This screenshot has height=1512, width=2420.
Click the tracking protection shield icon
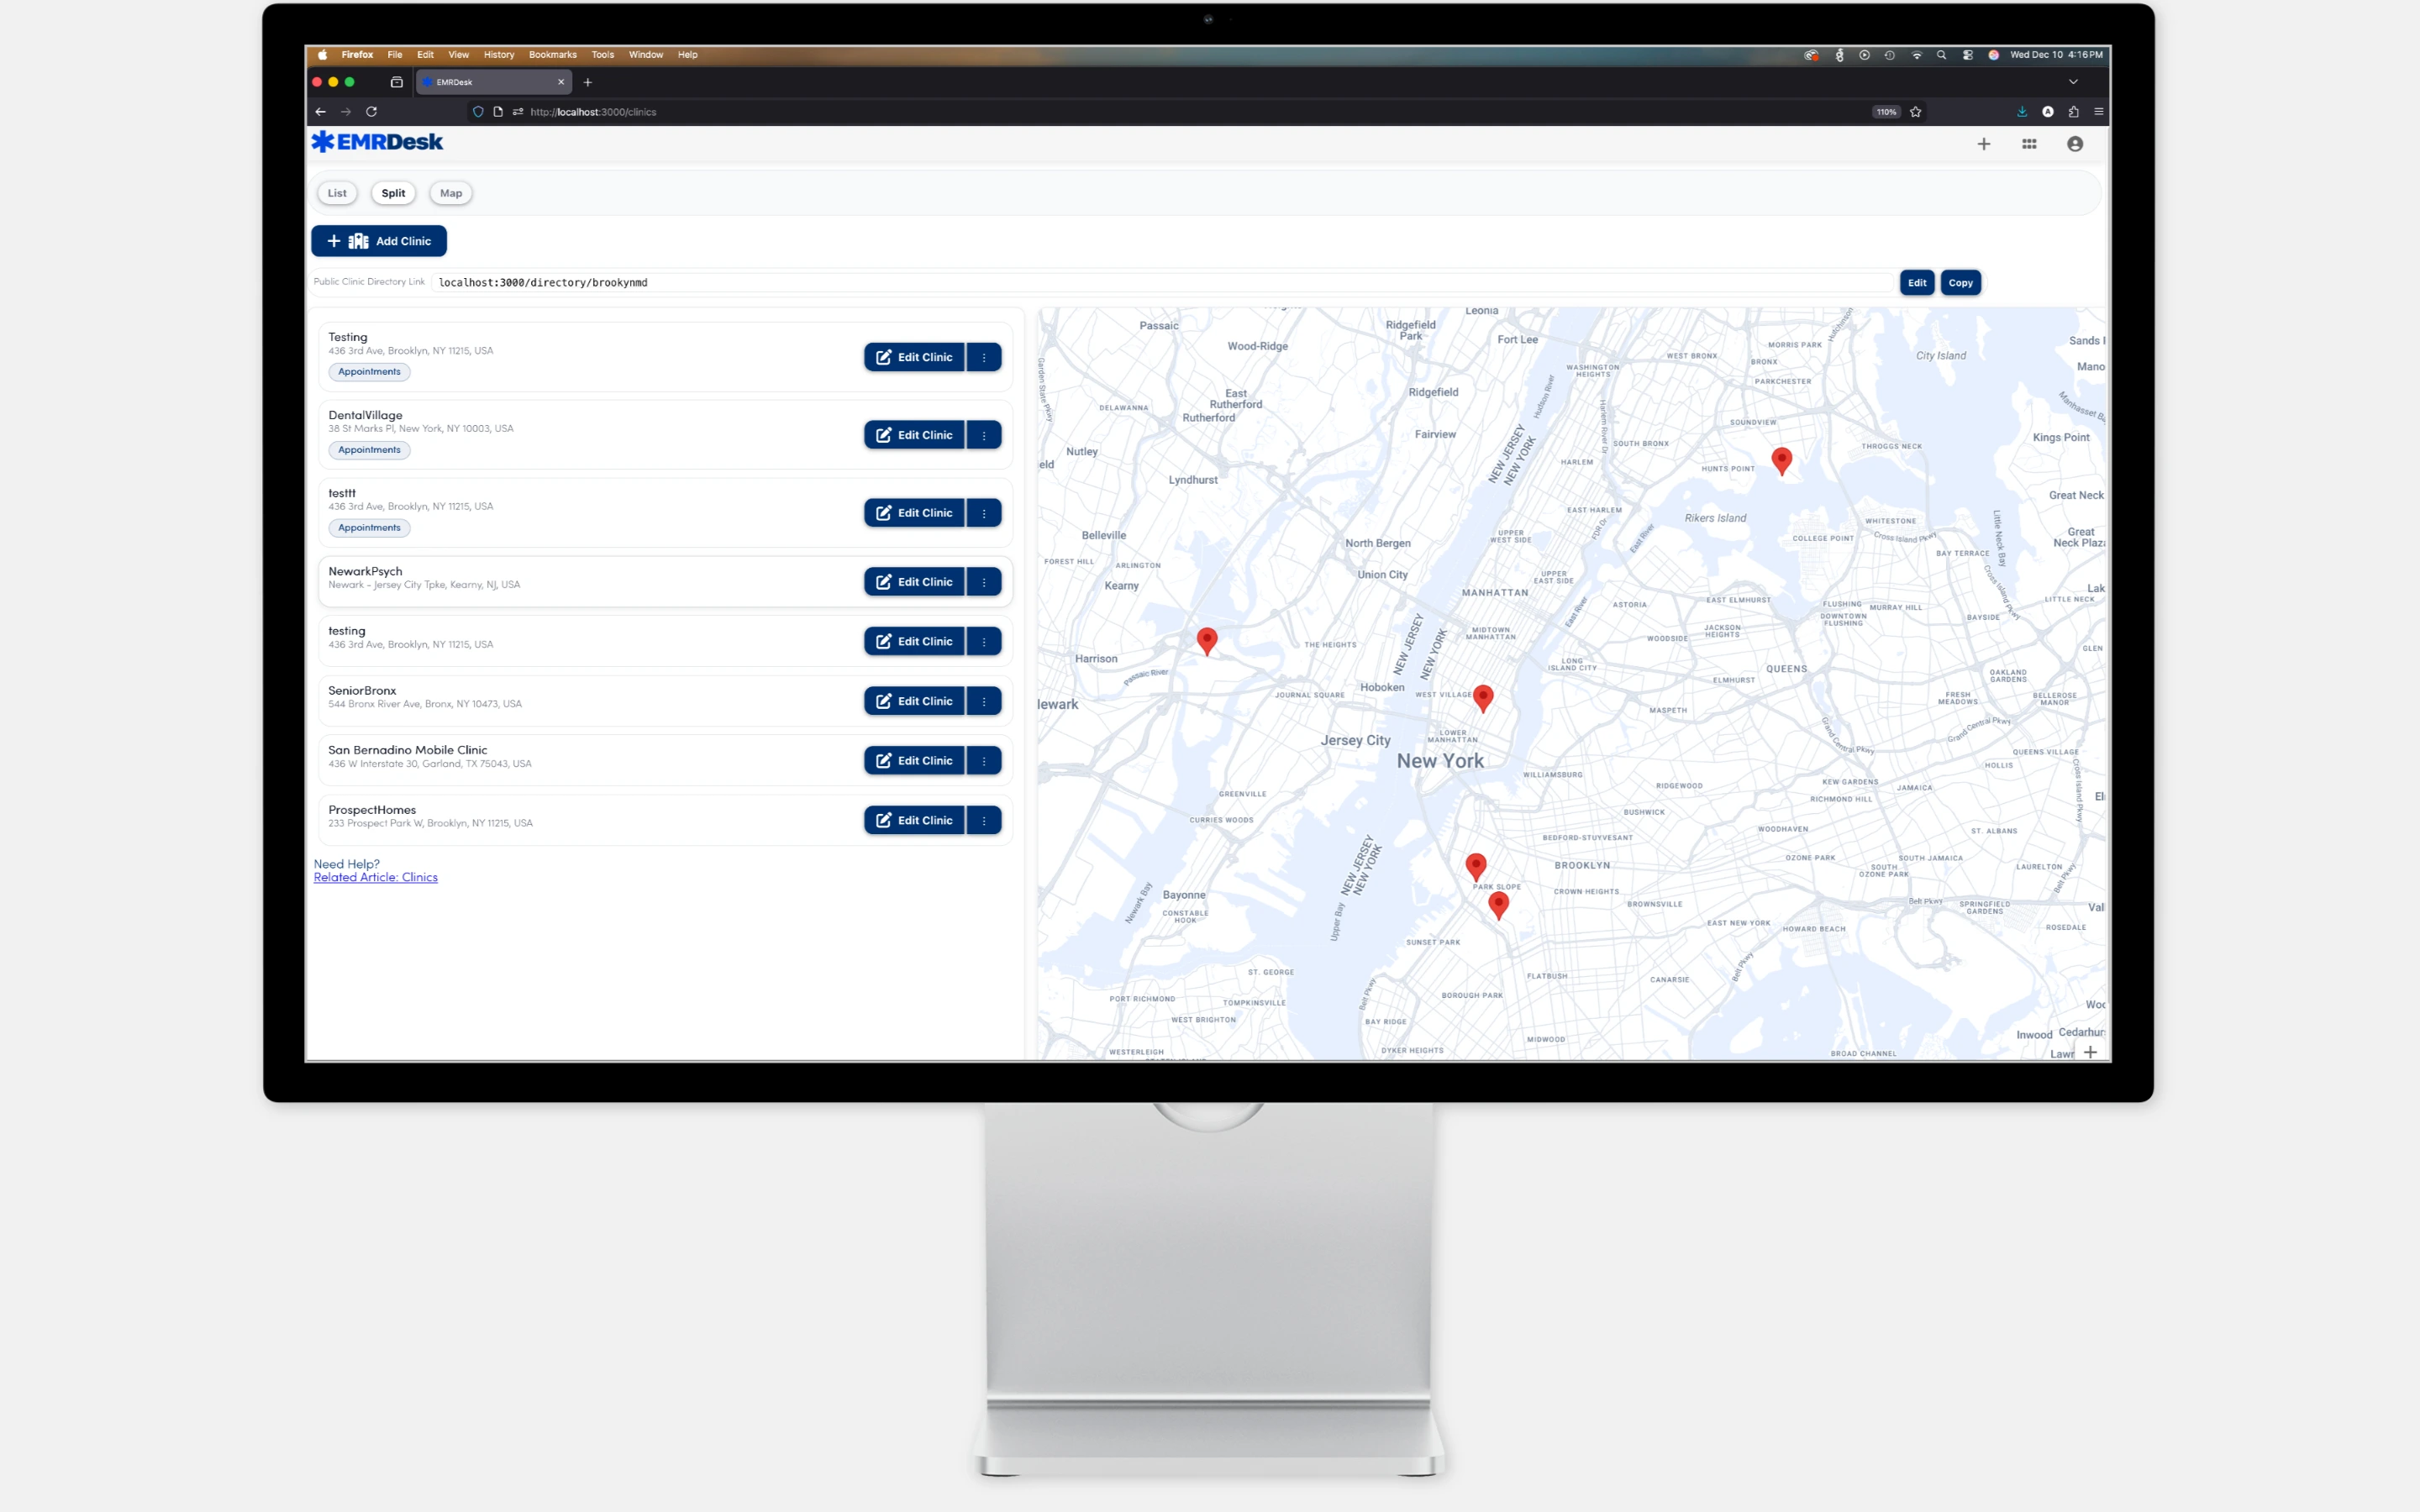click(478, 112)
